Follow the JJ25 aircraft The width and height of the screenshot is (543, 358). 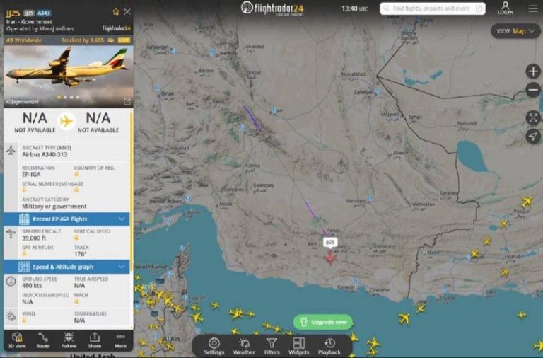(69, 340)
